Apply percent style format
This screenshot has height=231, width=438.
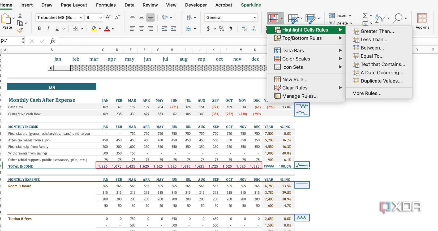click(x=222, y=29)
